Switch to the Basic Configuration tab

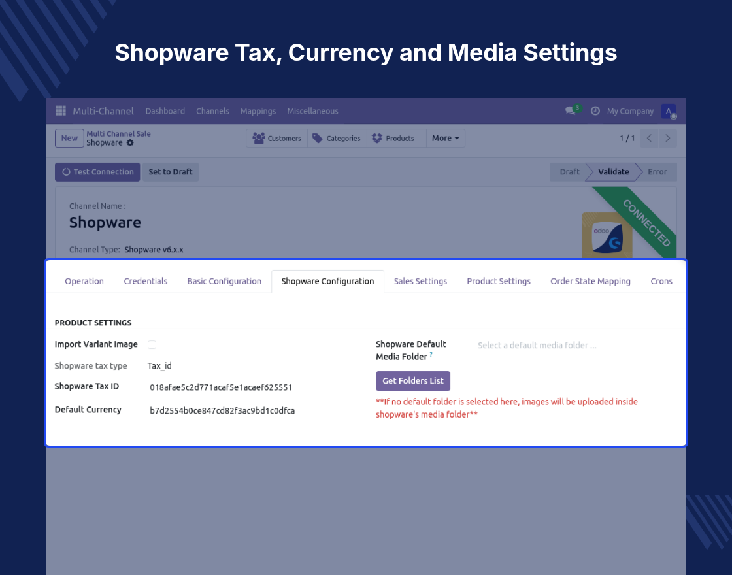click(224, 281)
